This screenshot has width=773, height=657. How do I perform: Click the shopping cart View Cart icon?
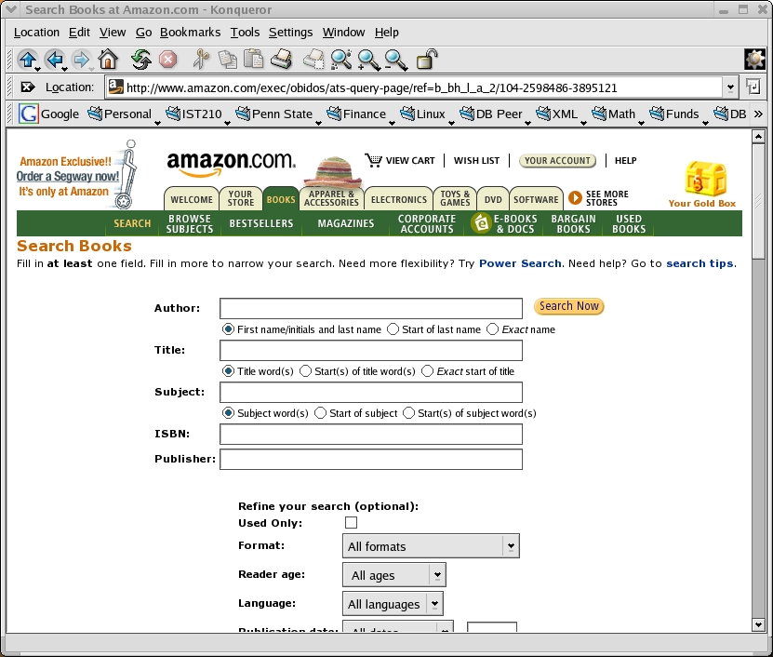tap(373, 160)
